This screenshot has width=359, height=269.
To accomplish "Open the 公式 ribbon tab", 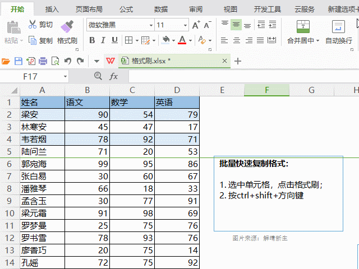I will pos(126,9).
